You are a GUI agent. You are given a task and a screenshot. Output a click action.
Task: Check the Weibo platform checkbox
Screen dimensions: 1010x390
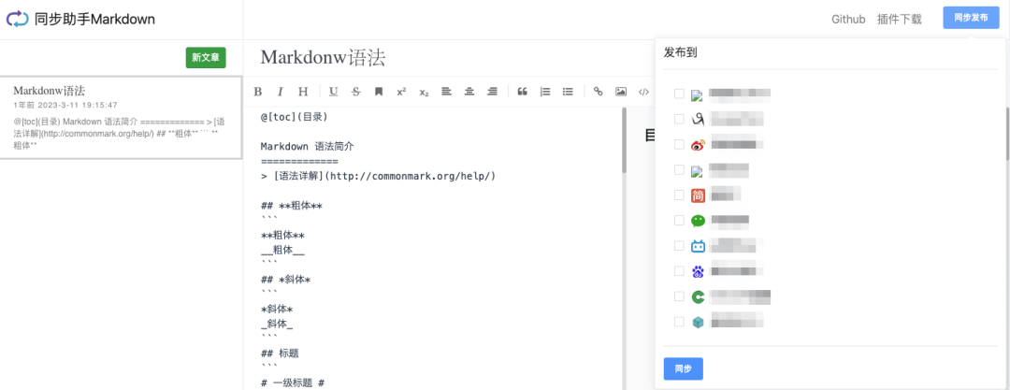coord(679,144)
